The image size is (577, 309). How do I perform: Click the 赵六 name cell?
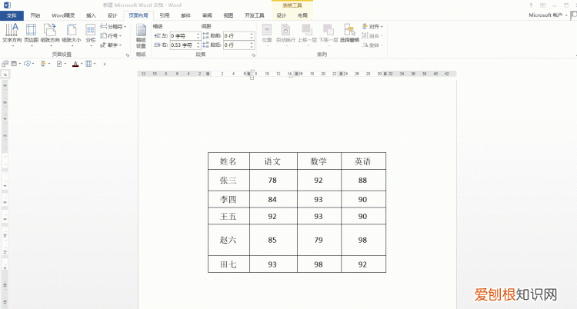tap(228, 241)
